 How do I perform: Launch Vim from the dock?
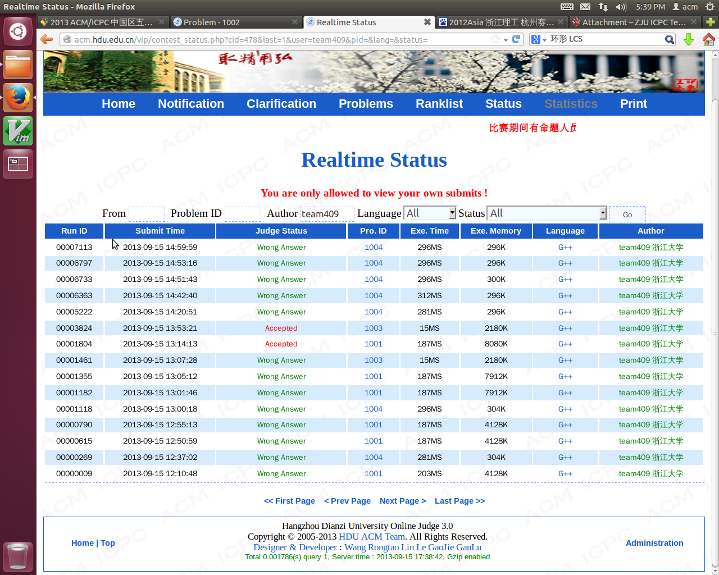(18, 131)
